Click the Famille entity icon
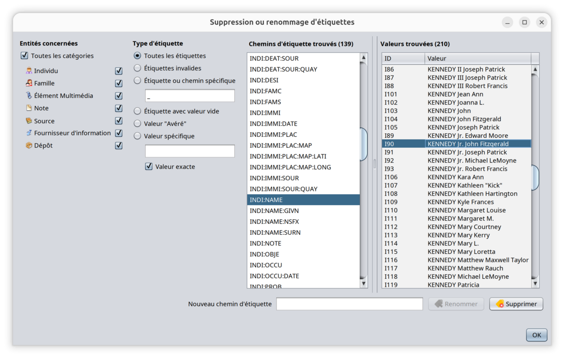The image size is (564, 358). point(29,83)
